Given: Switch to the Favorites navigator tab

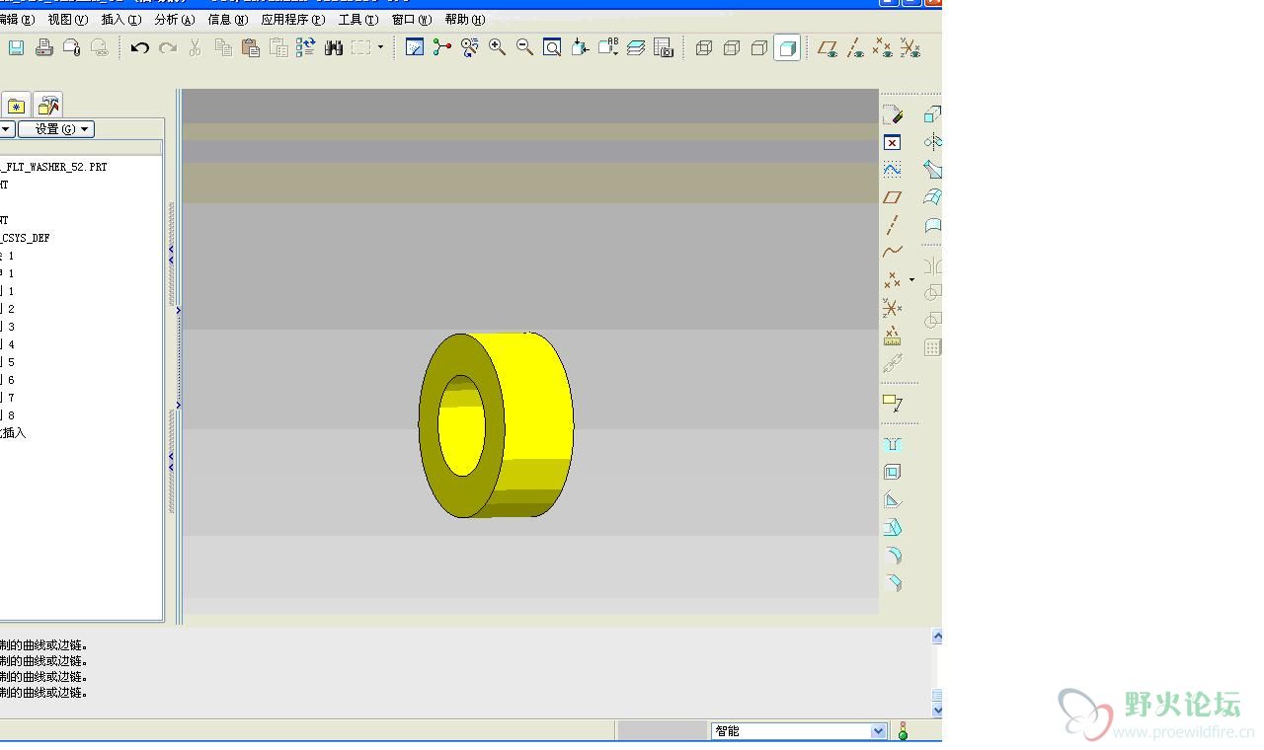Looking at the screenshot, I should pos(16,106).
